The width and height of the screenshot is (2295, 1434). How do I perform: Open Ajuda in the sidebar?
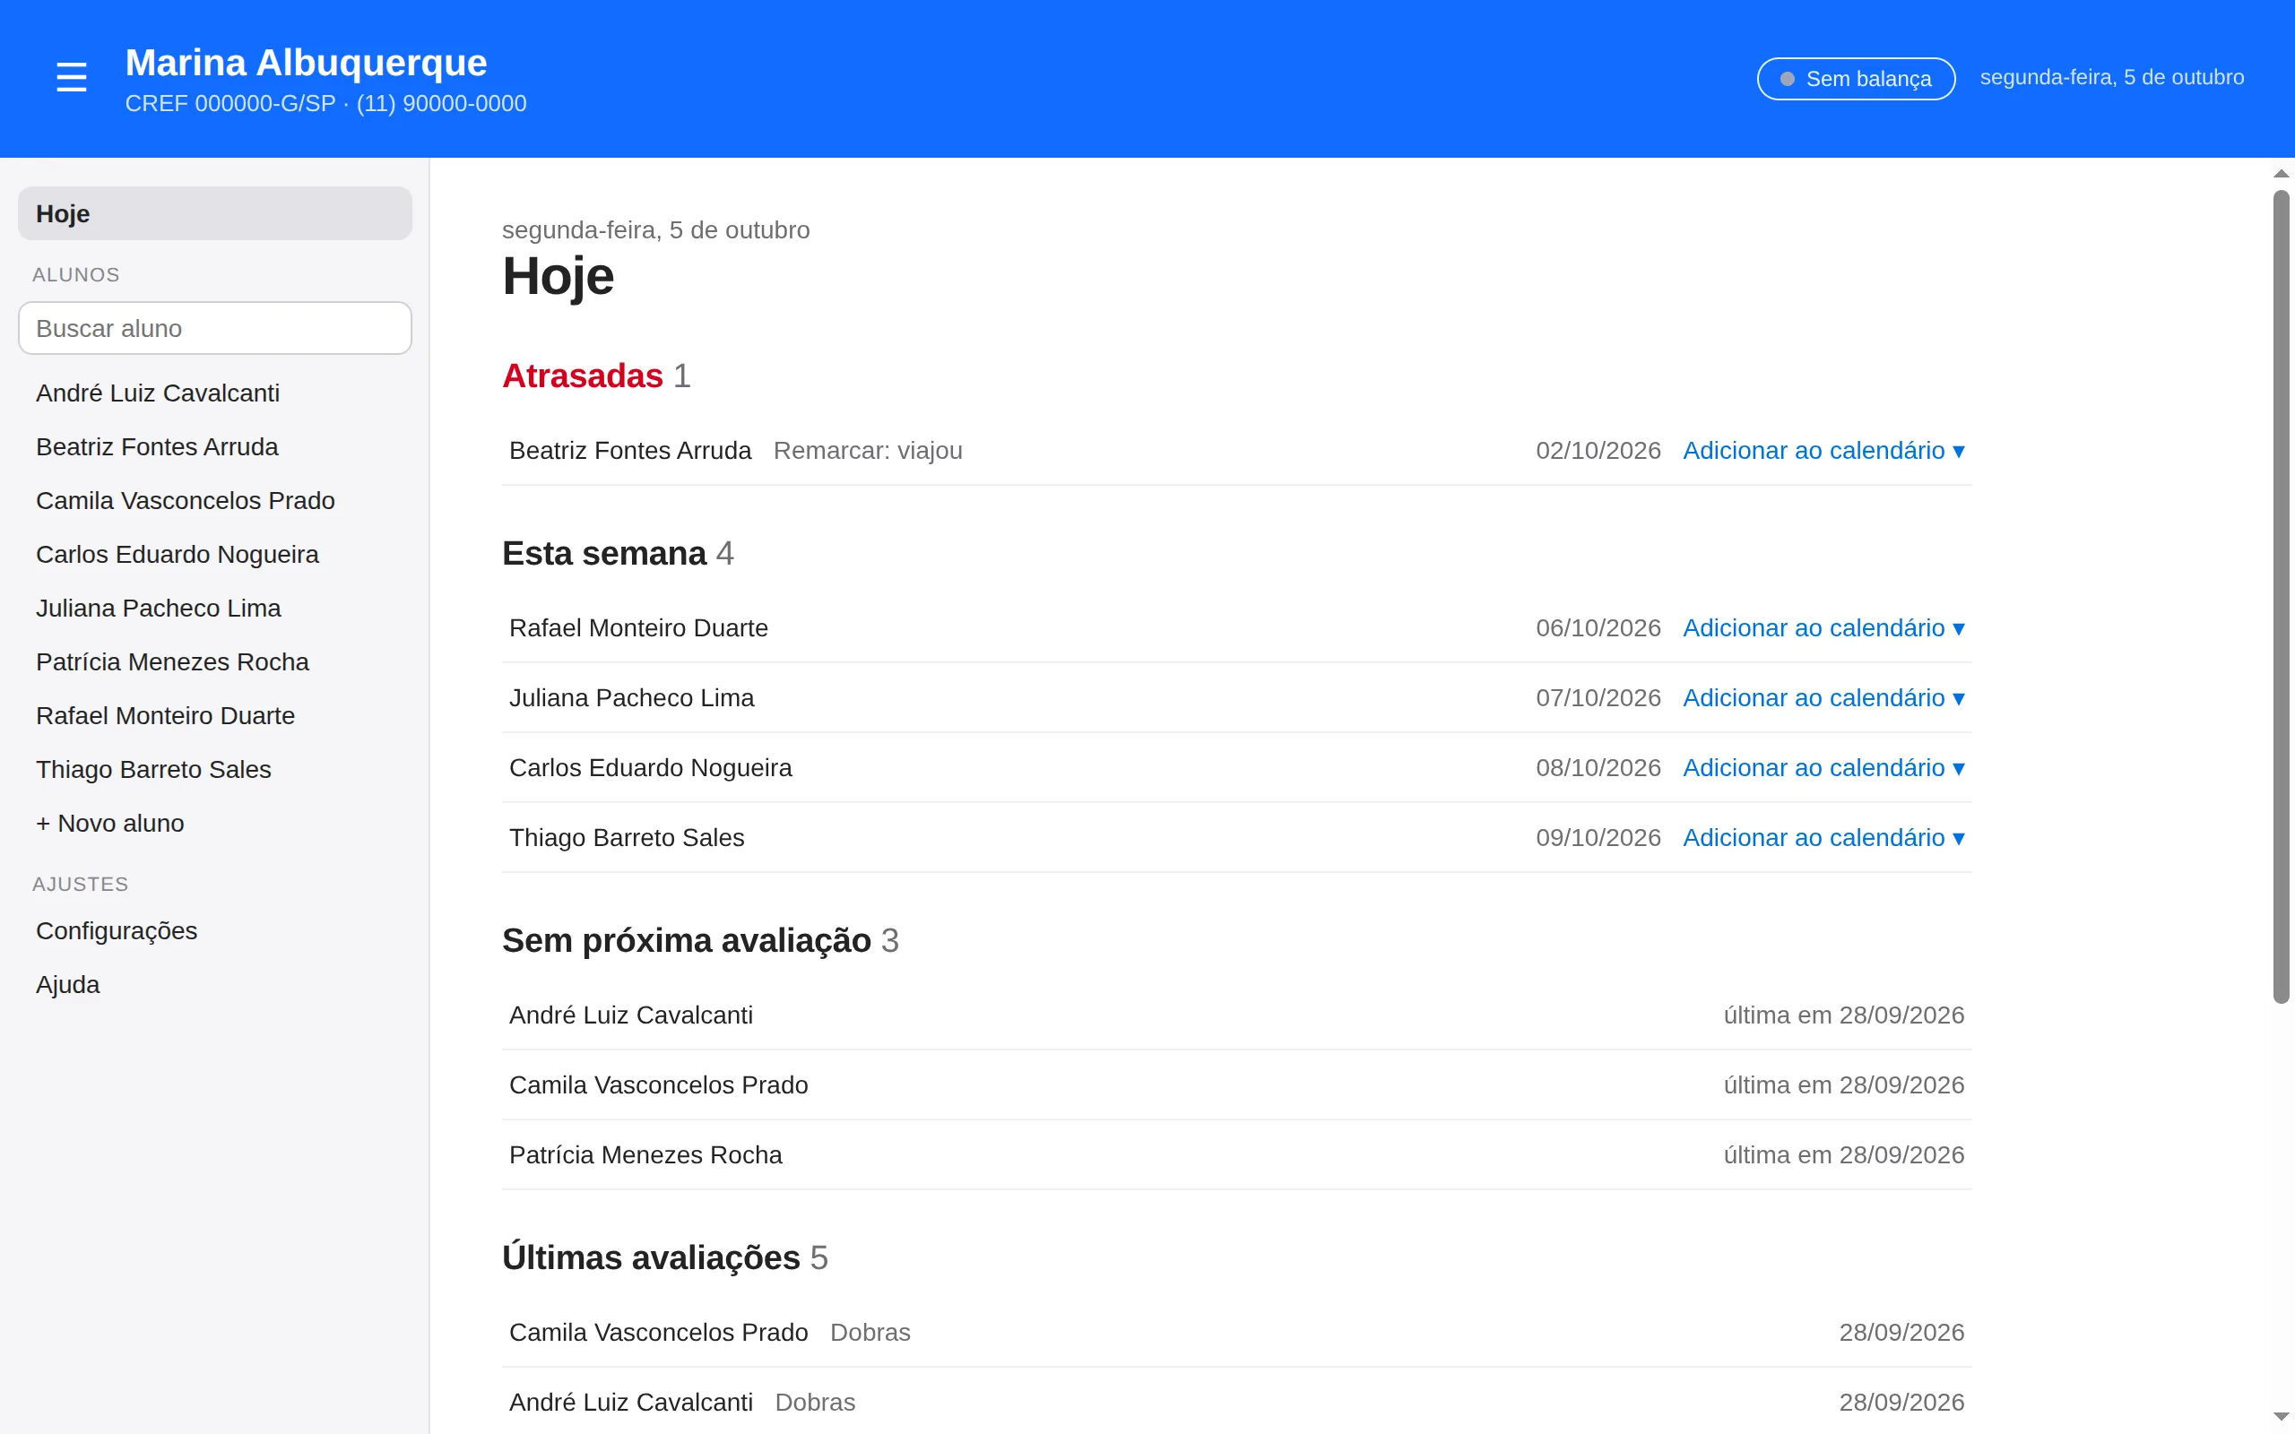pyautogui.click(x=214, y=984)
